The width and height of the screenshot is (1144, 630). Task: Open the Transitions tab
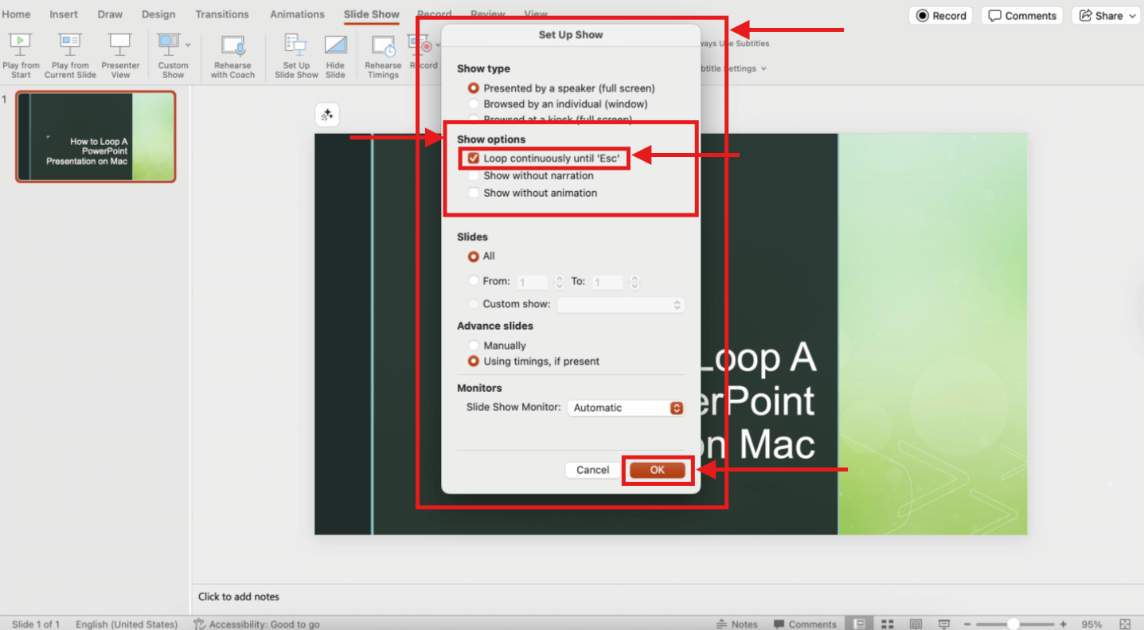(222, 14)
